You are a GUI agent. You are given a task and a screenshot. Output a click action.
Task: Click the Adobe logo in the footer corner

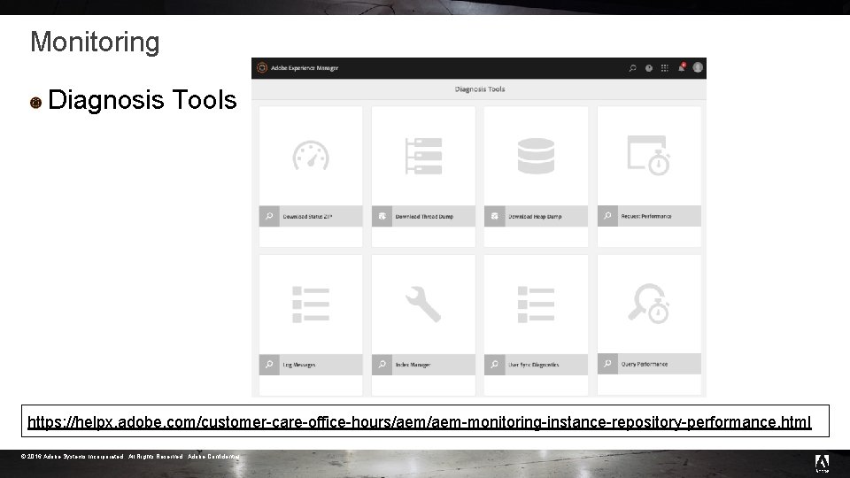pos(822,463)
